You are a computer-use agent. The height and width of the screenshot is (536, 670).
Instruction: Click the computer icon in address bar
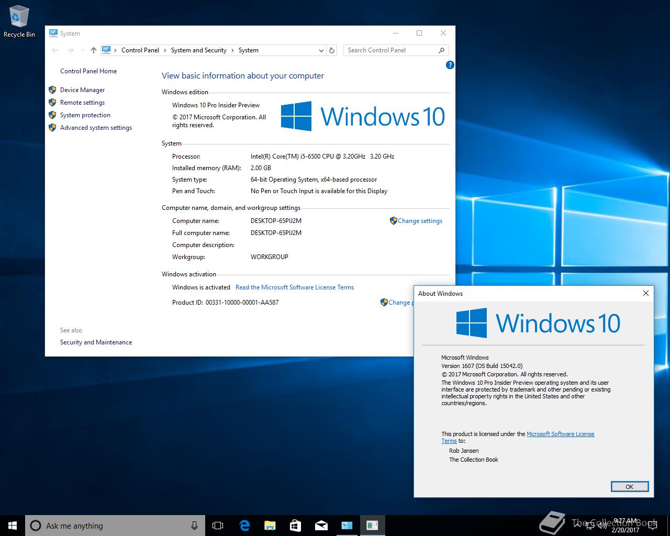click(x=106, y=50)
